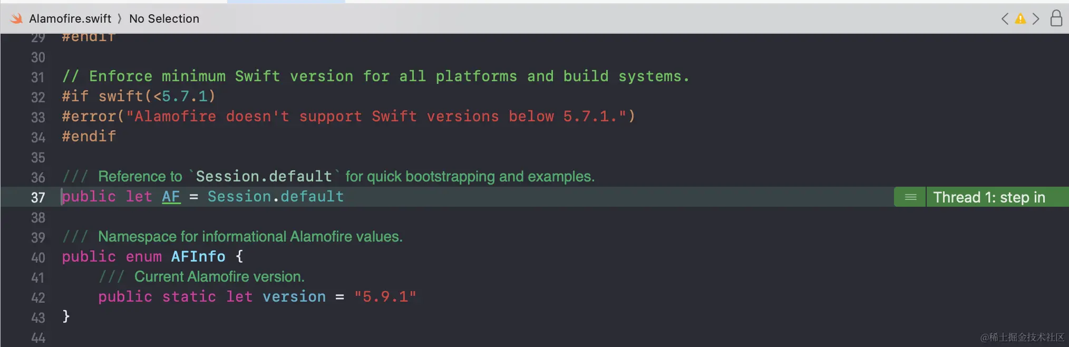Click the yellow warning issue icon
This screenshot has height=347, width=1069.
coord(1021,19)
